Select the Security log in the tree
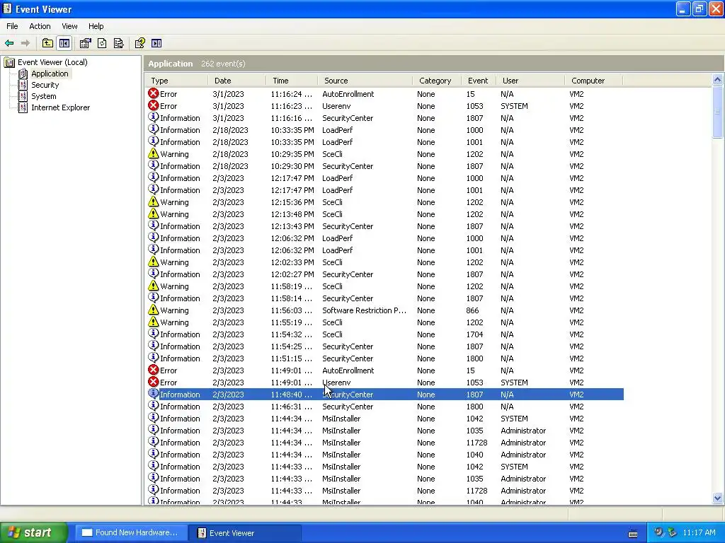The width and height of the screenshot is (725, 543). [45, 85]
